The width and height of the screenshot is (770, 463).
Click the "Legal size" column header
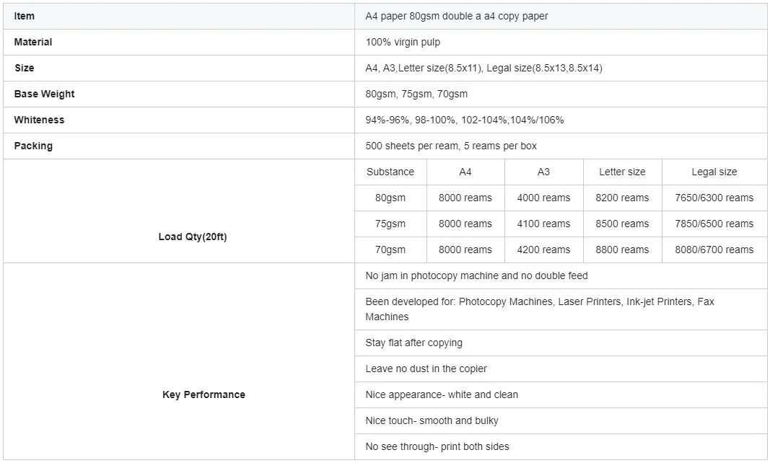tap(714, 172)
